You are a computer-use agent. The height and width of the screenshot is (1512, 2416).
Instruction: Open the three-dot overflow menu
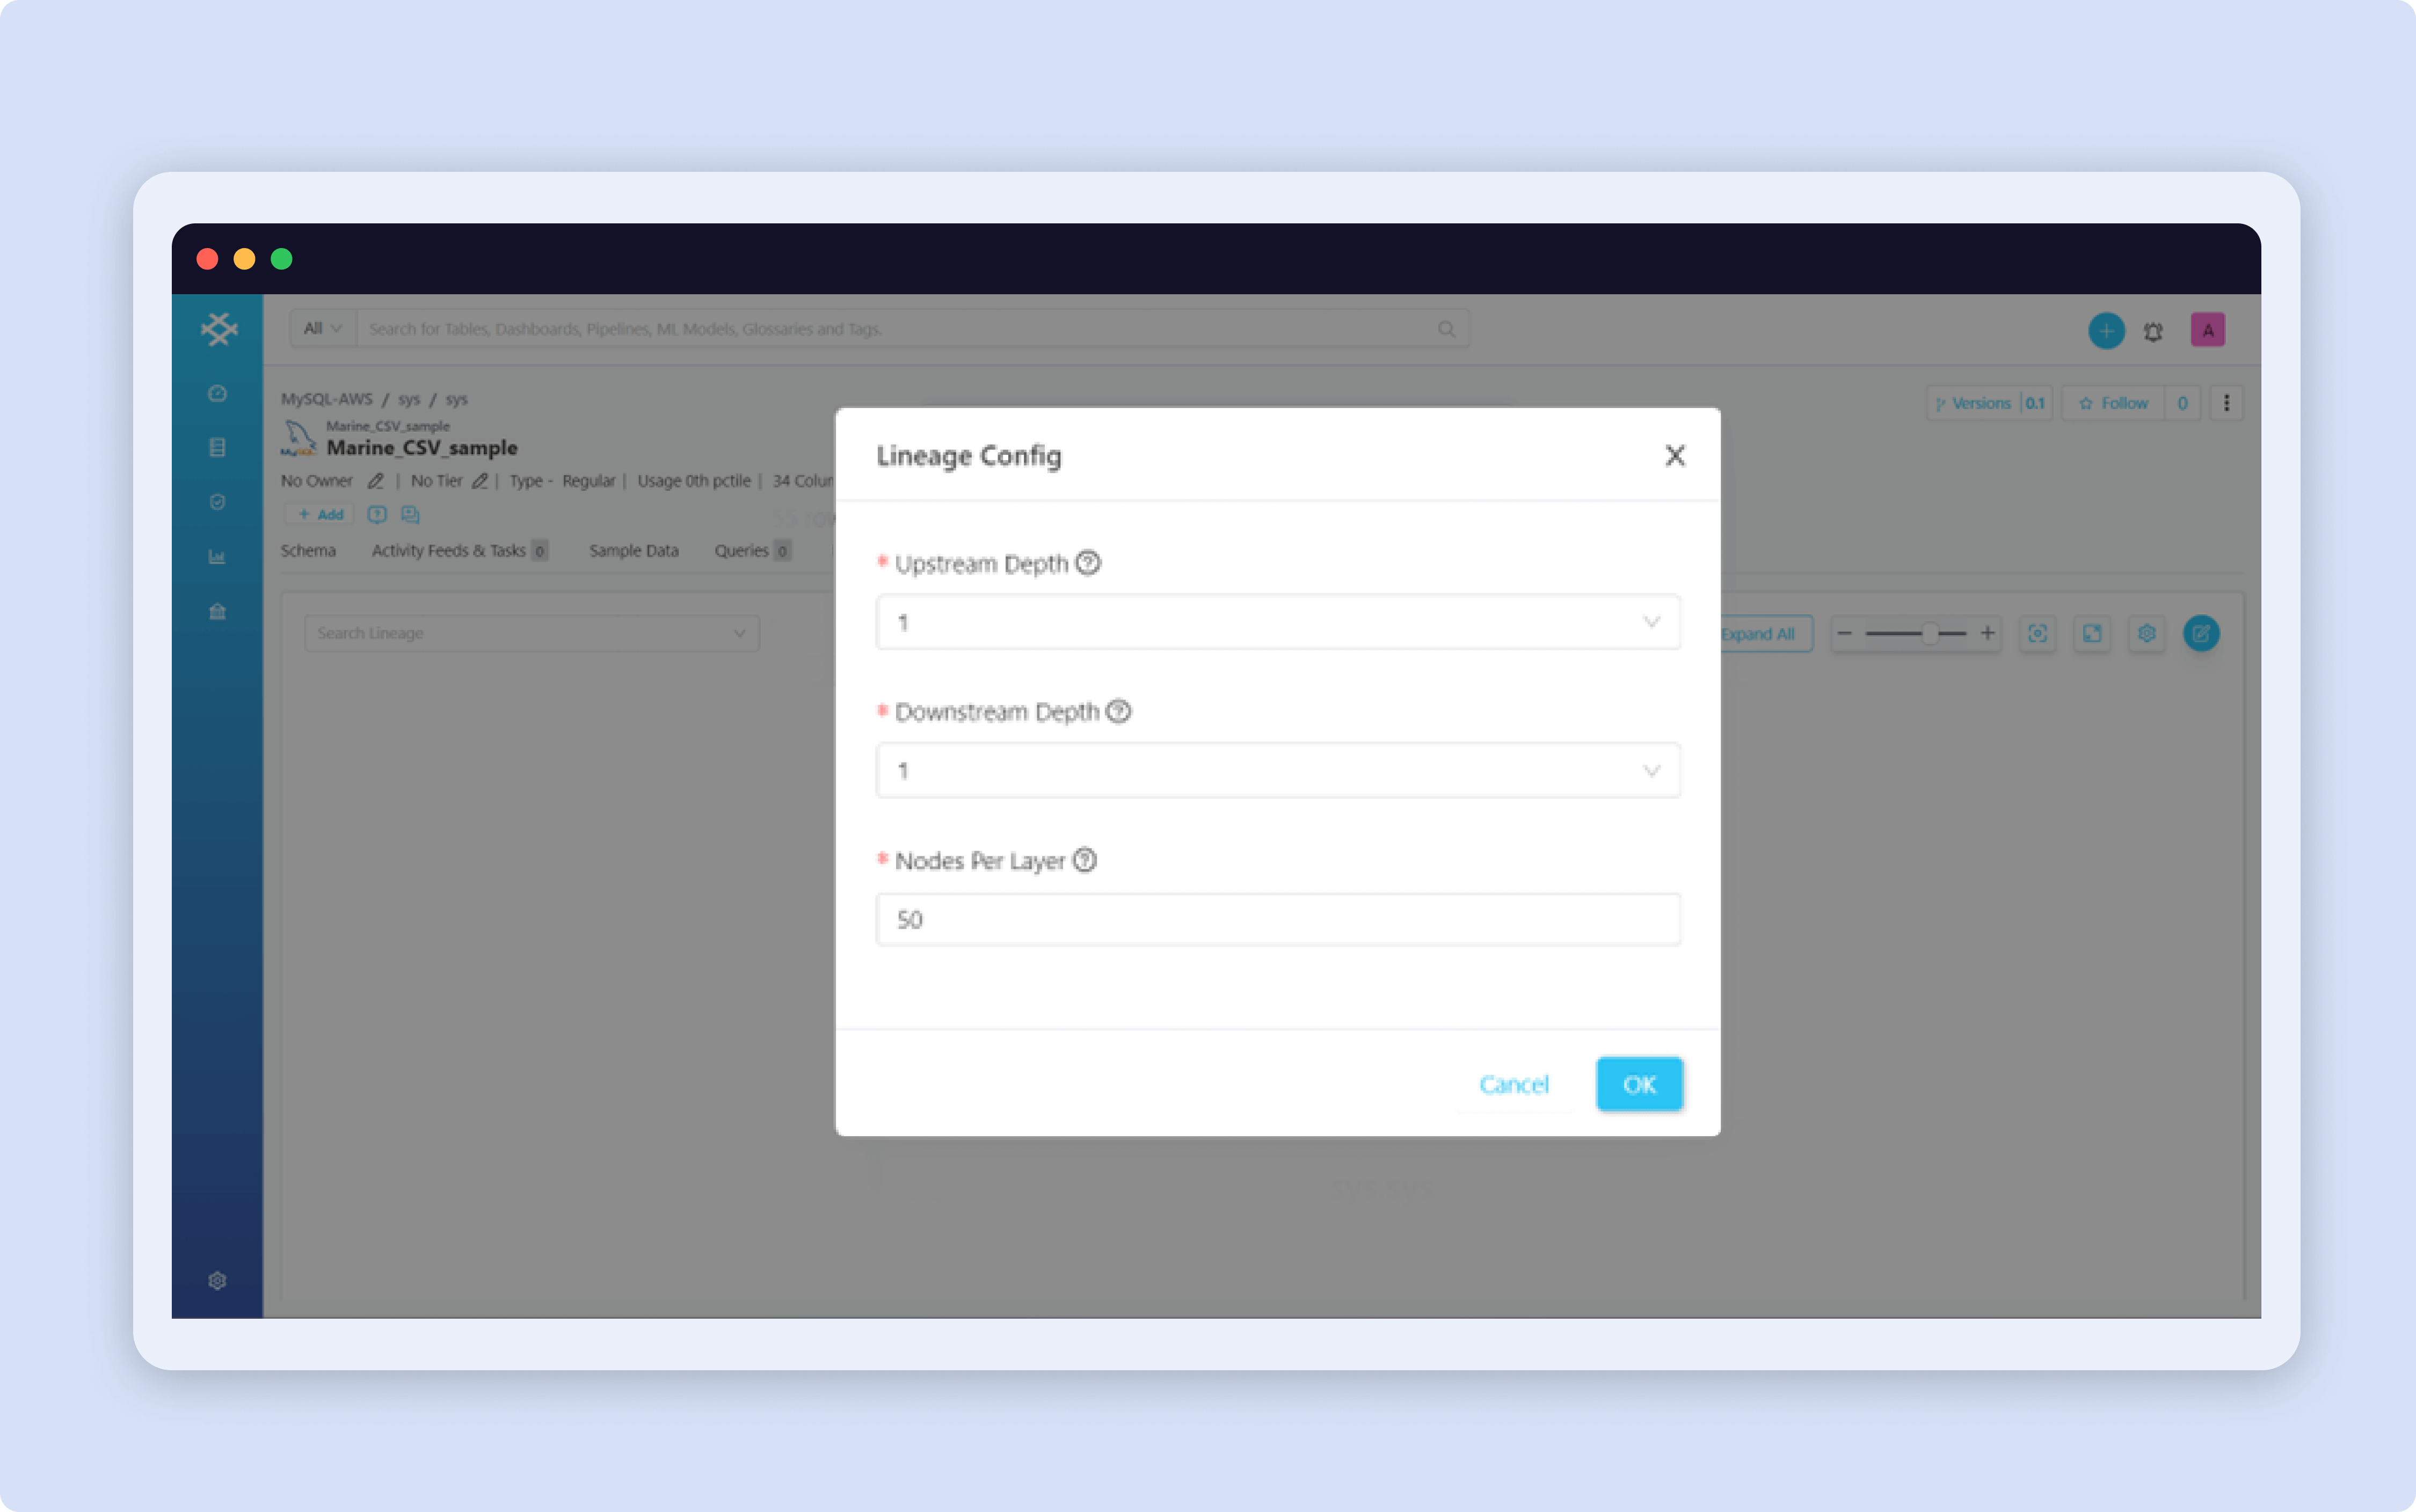pyautogui.click(x=2228, y=403)
